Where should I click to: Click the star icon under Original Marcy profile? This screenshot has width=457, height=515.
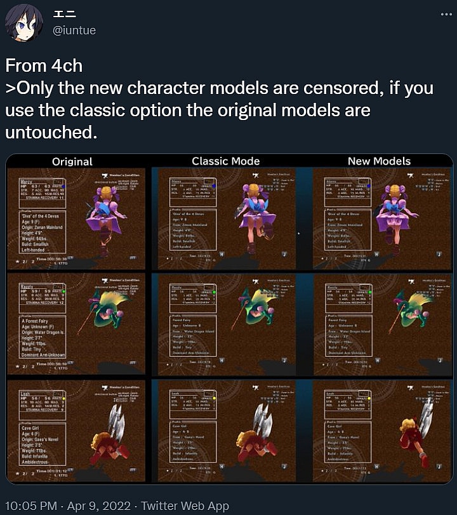(x=17, y=262)
